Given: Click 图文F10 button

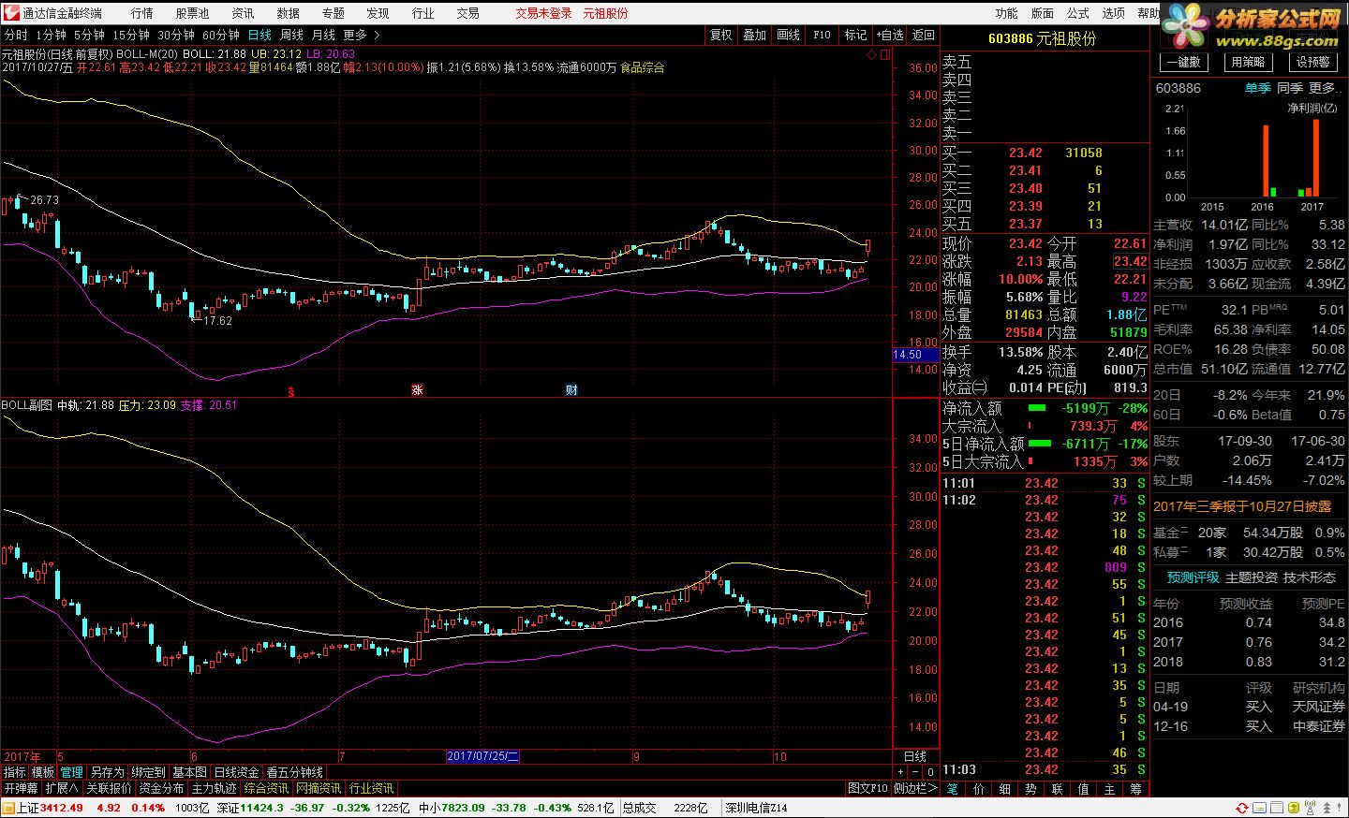Looking at the screenshot, I should pos(867,788).
